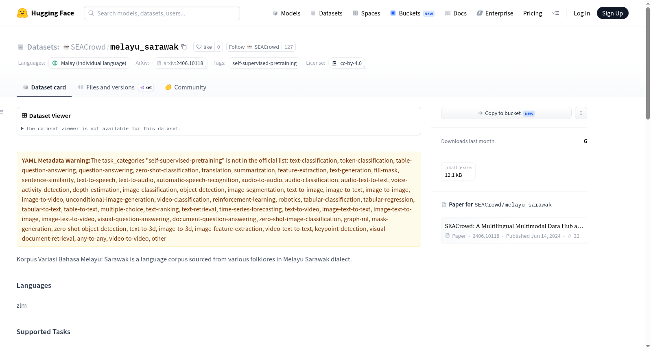Viewport: 651px width, 350px height.
Task: Open the Community tab
Action: (x=186, y=87)
